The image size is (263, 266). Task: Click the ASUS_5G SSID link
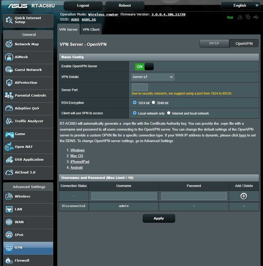[89, 19]
